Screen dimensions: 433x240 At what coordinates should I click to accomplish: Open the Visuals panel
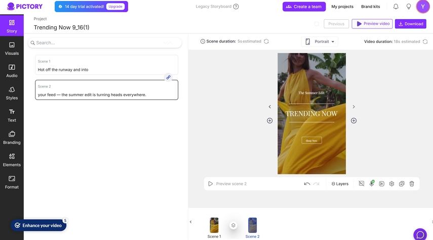click(x=12, y=49)
